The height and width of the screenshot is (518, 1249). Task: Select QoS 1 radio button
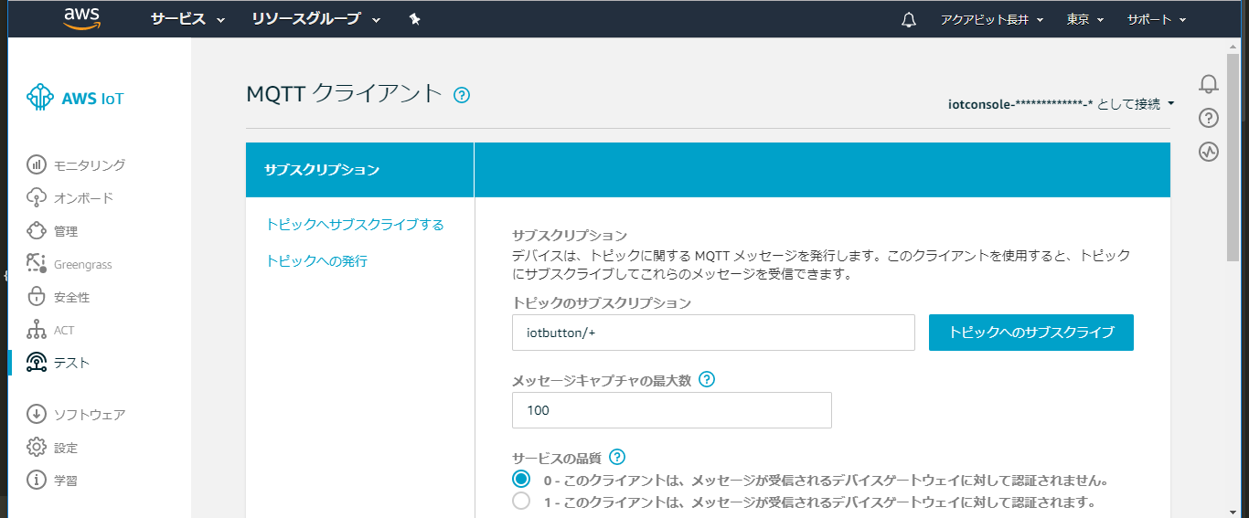[x=521, y=502]
